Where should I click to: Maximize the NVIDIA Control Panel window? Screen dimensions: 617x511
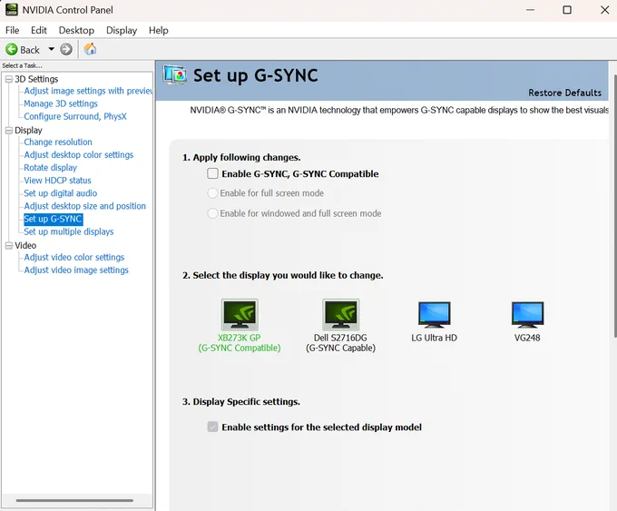567,10
